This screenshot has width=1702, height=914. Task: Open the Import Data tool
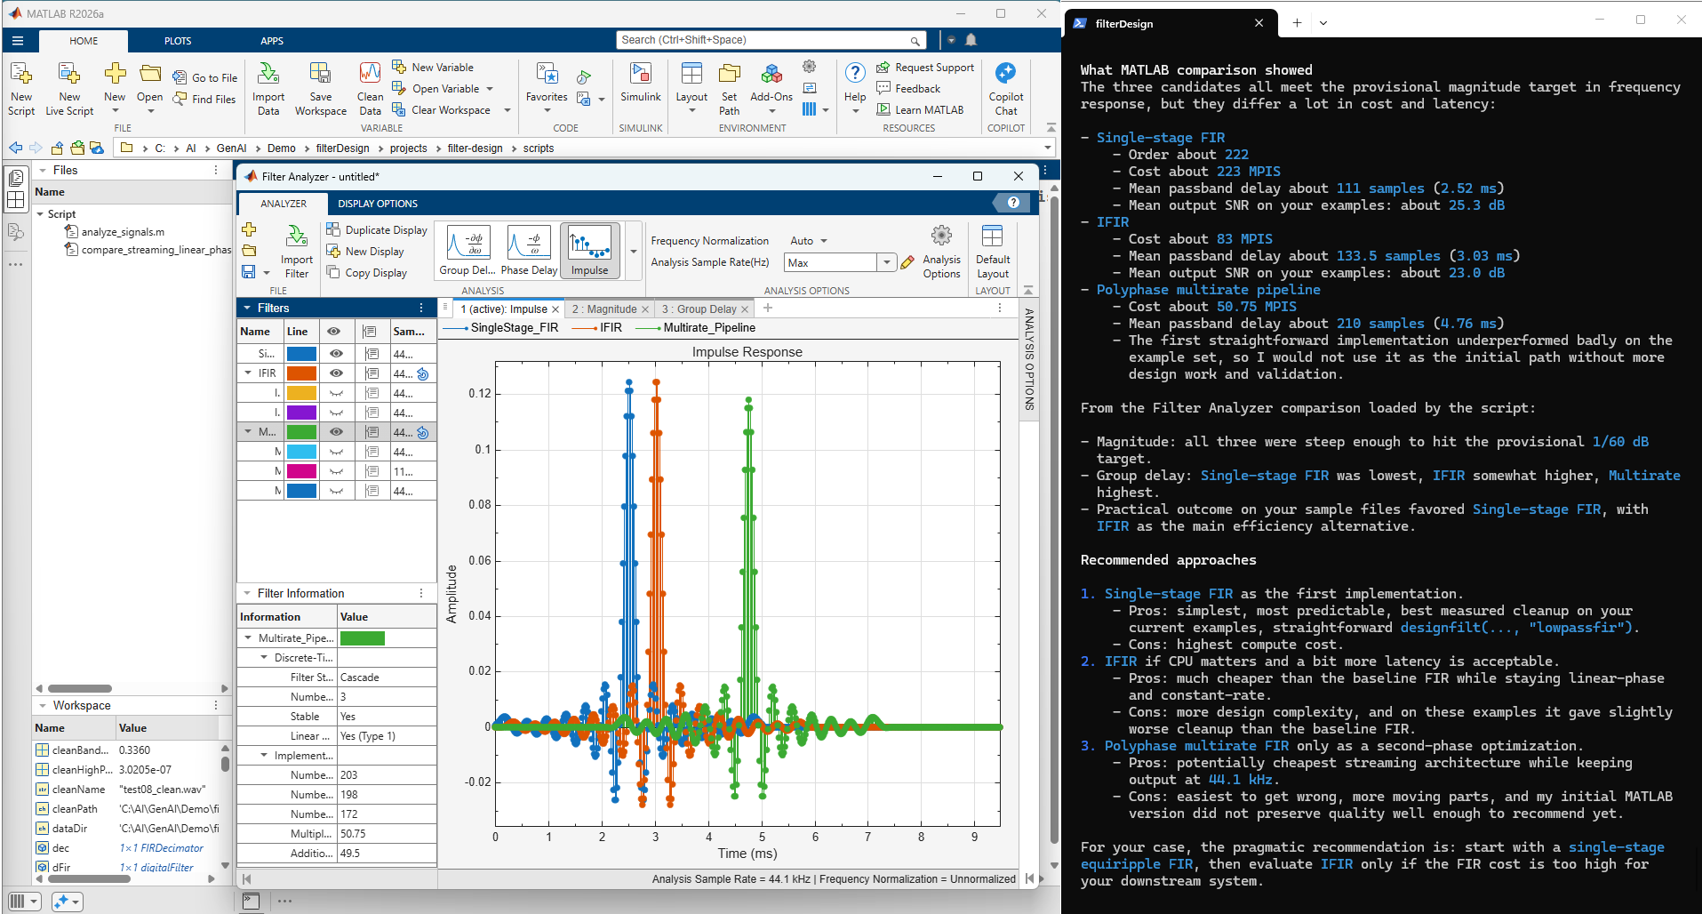(268, 87)
